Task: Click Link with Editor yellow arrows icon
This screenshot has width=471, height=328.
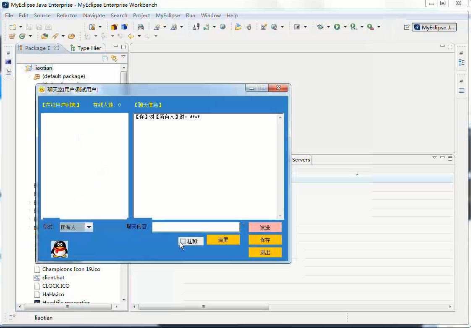Action: 114,58
